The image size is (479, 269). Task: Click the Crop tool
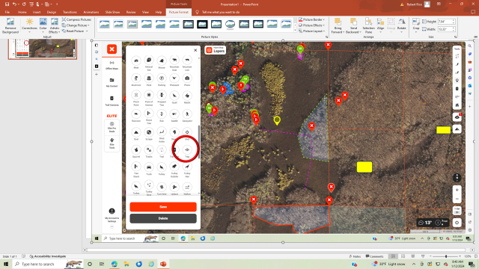click(x=416, y=25)
